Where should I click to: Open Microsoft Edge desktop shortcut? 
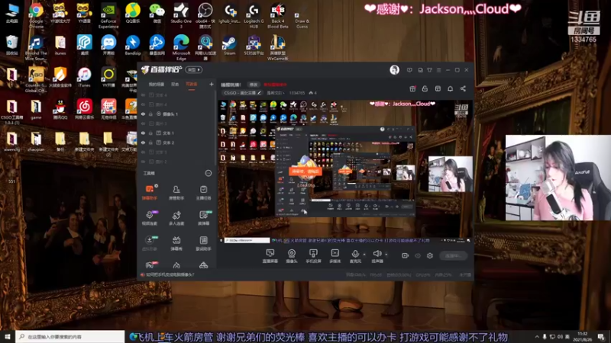181,48
